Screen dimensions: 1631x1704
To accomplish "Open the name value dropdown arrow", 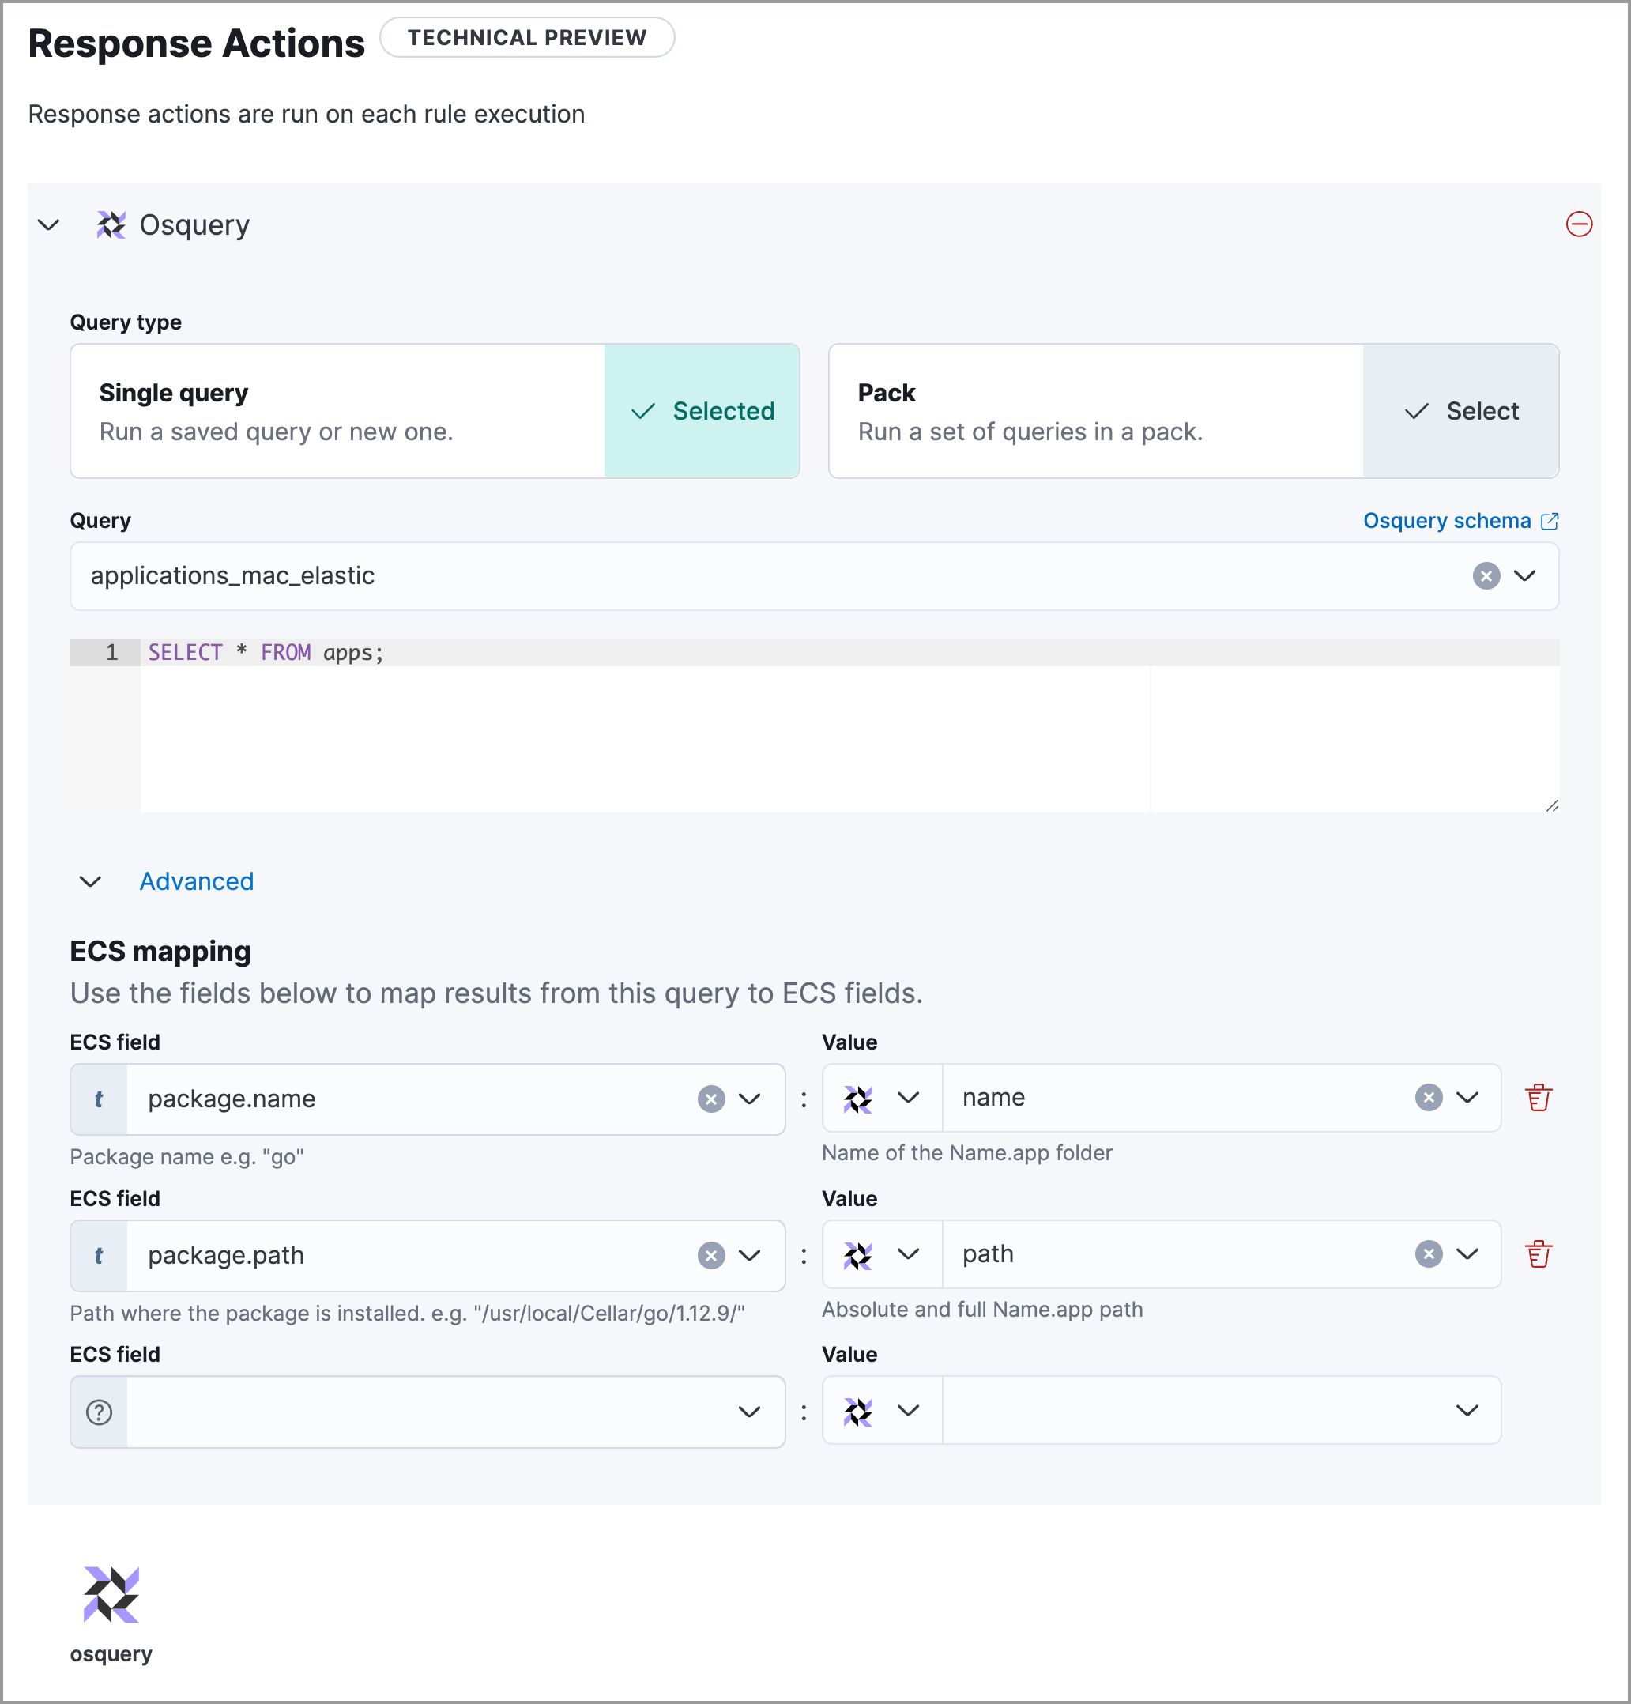I will click(1467, 1097).
